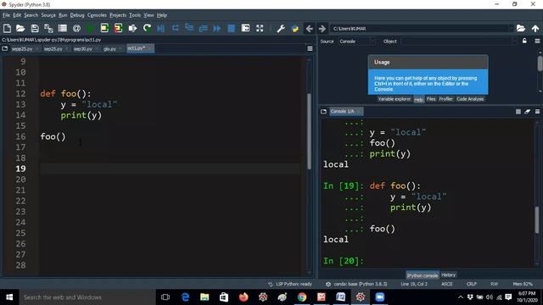Run the selection or current line

(x=132, y=28)
